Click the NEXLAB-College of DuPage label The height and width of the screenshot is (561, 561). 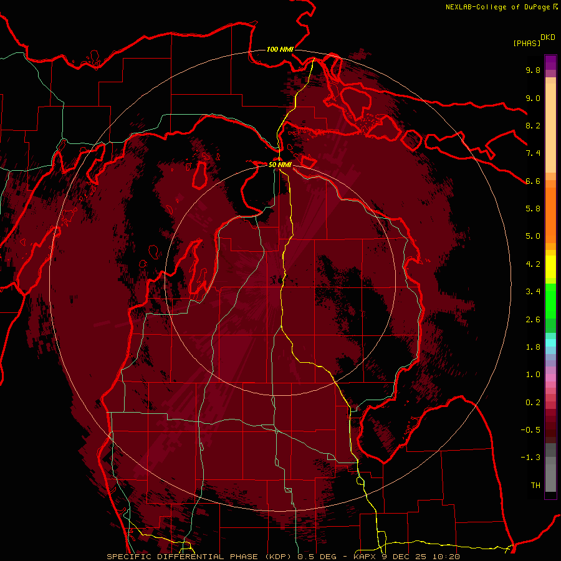tap(497, 7)
